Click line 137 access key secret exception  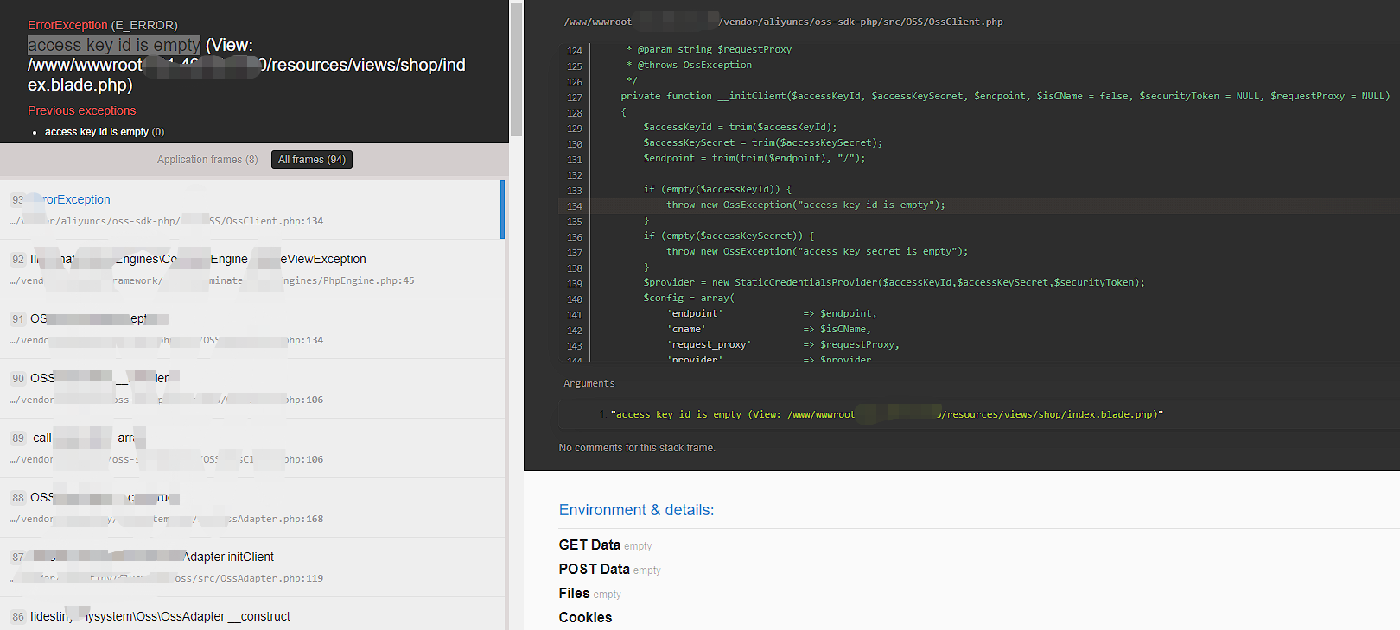point(818,252)
